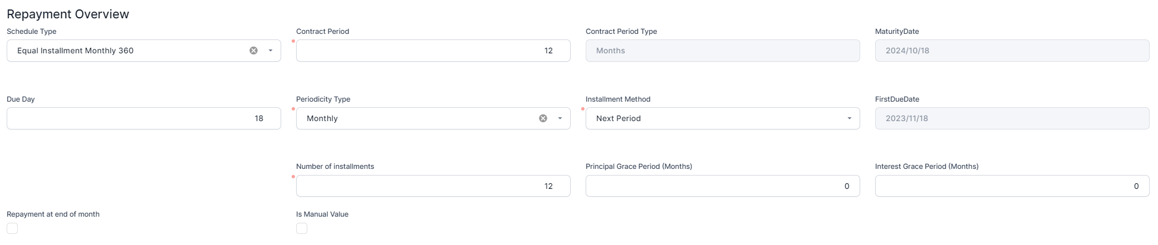Click the Is Manual Value label

point(322,214)
